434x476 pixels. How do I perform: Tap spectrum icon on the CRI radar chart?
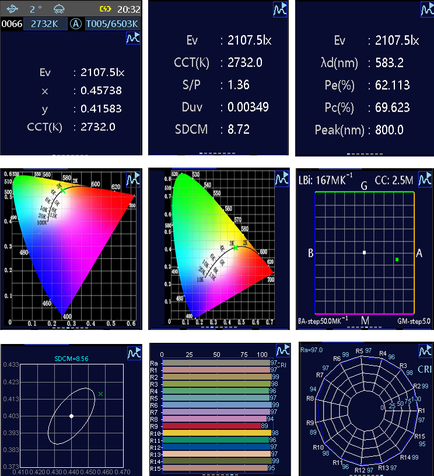(x=426, y=350)
